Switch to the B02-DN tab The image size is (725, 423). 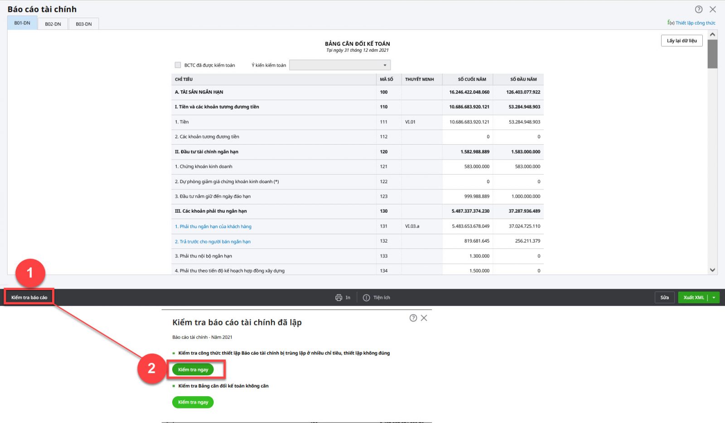[53, 24]
